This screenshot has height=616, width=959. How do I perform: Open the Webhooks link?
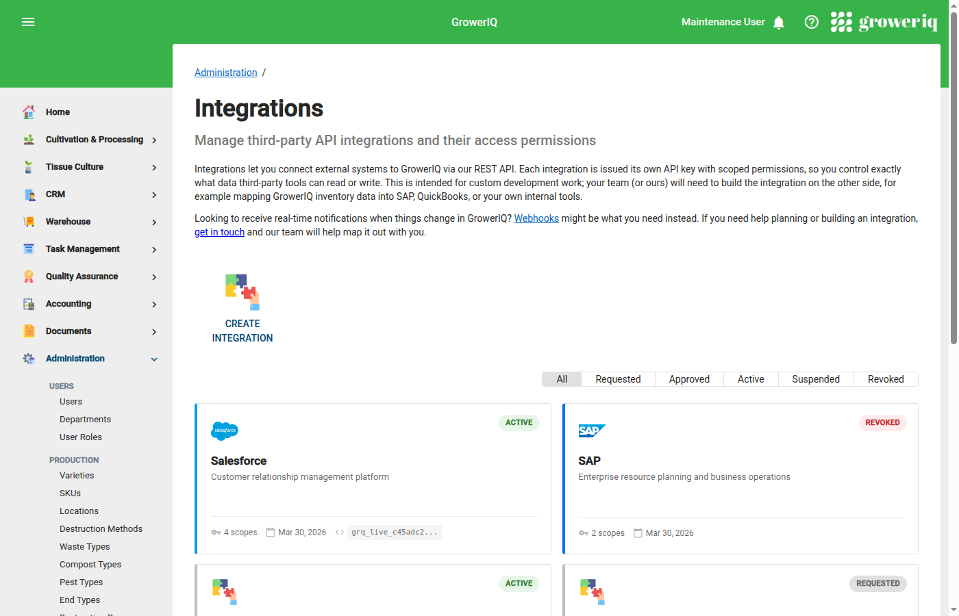point(536,218)
